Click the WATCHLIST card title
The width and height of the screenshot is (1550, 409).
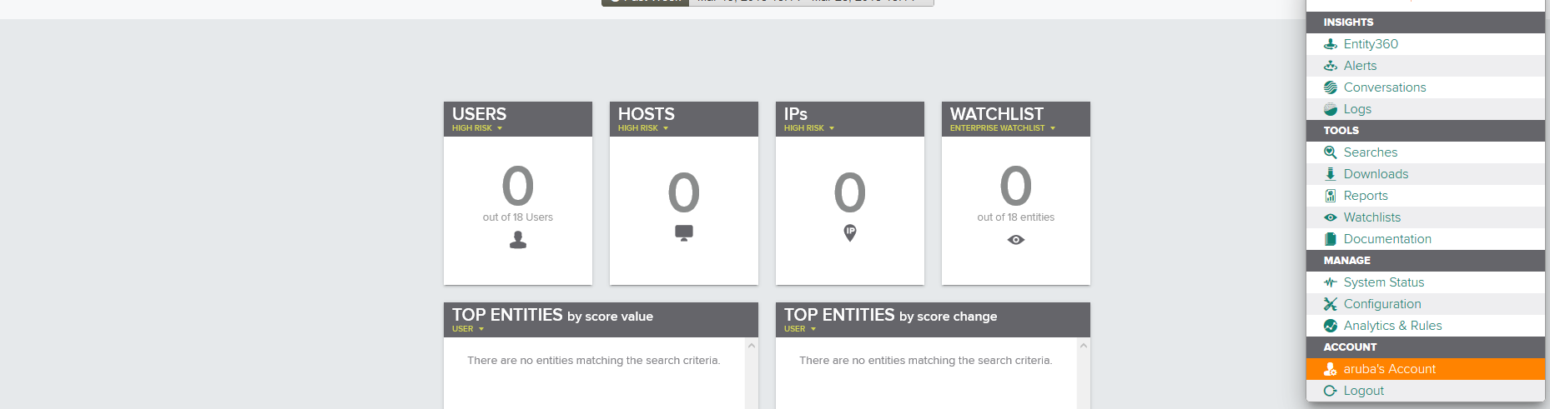click(x=997, y=114)
